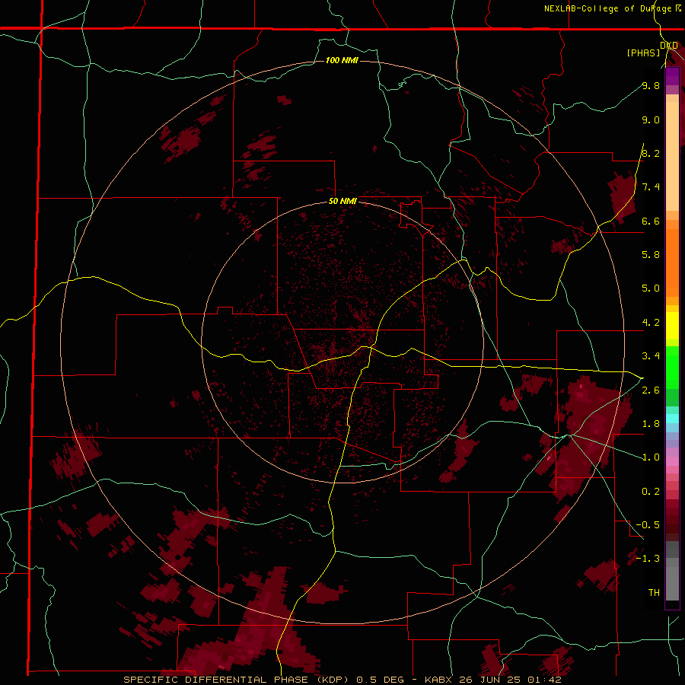This screenshot has width=685, height=685.
Task: Click the 9.0 value on the color scale
Action: click(x=651, y=119)
